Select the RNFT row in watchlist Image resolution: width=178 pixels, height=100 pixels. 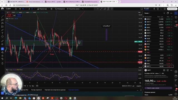159,66
